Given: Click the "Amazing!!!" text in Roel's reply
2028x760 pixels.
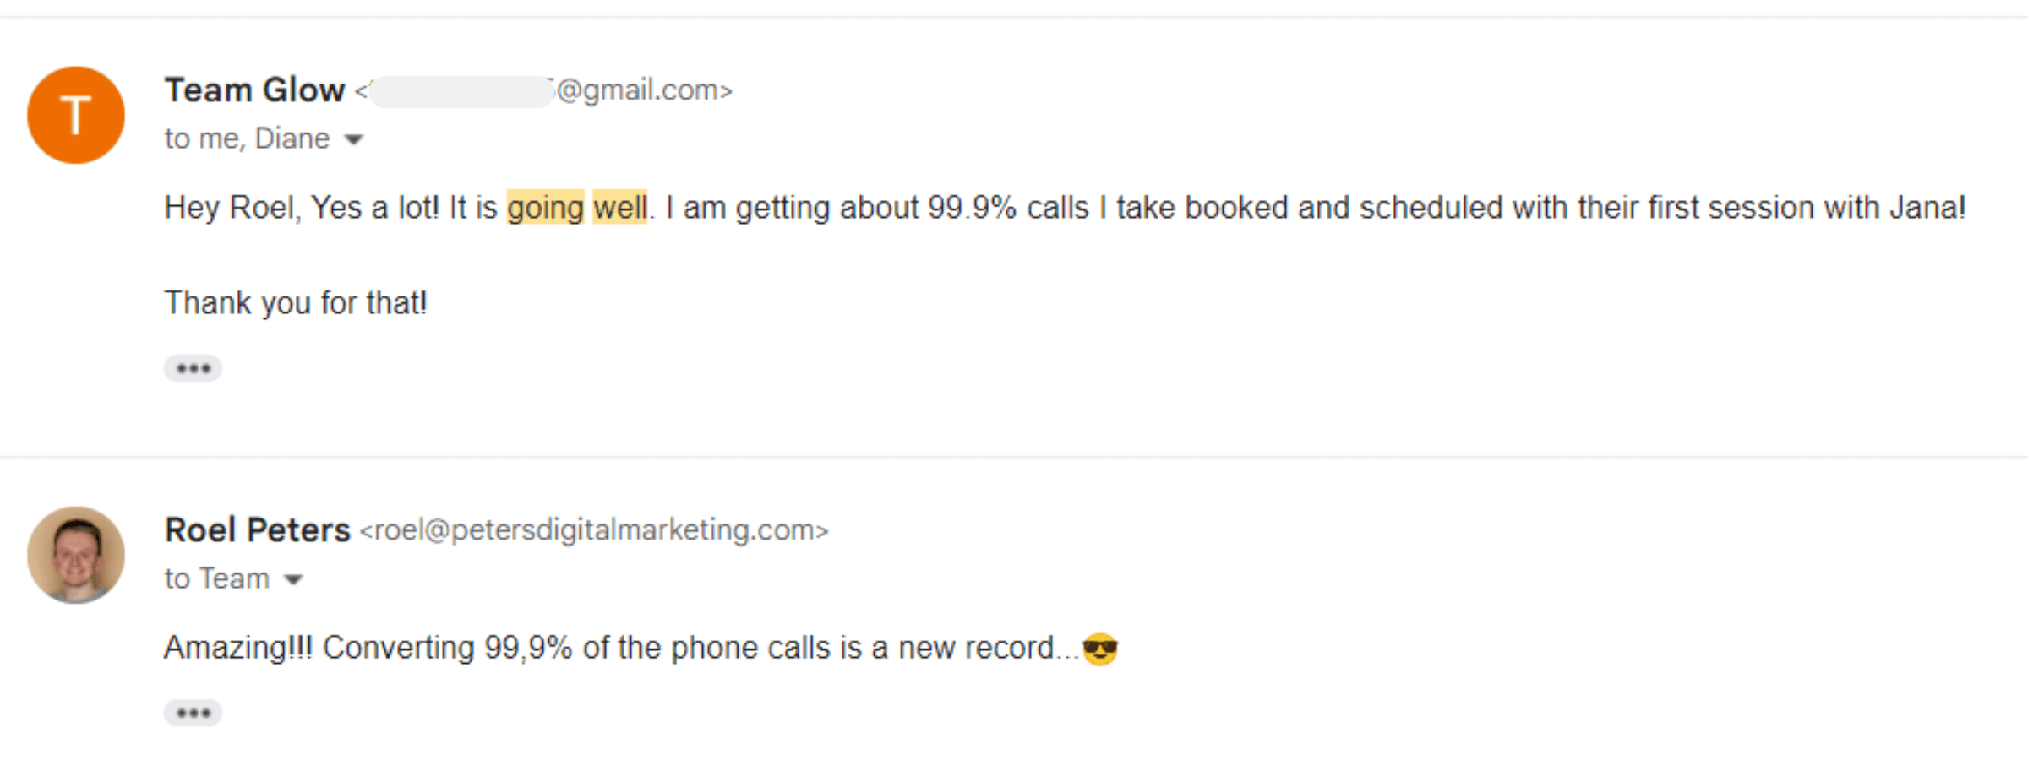Looking at the screenshot, I should 238,648.
